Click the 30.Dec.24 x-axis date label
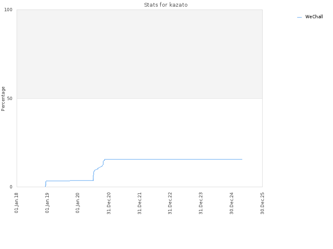The width and height of the screenshot is (333, 249). click(x=231, y=203)
